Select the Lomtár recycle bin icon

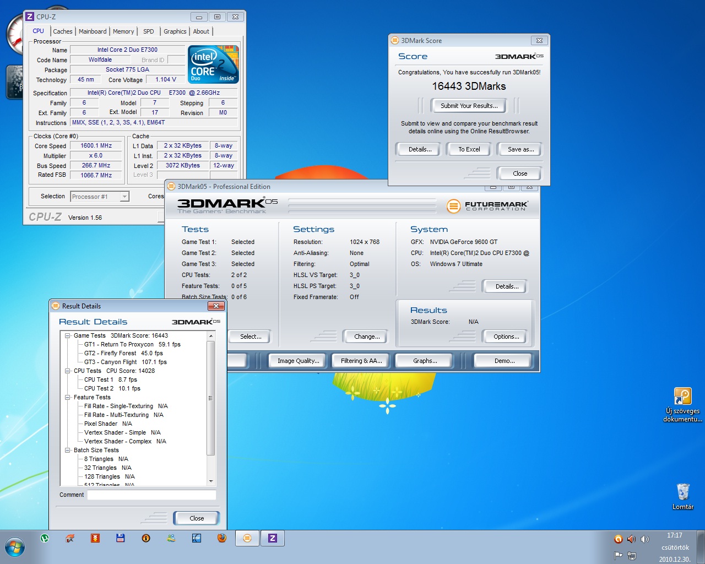tap(683, 496)
